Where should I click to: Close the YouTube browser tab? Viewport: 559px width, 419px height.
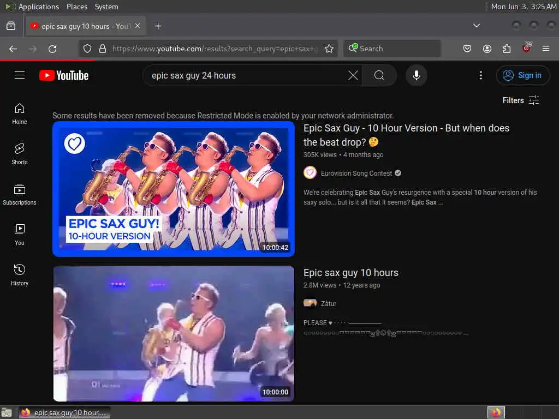(138, 26)
